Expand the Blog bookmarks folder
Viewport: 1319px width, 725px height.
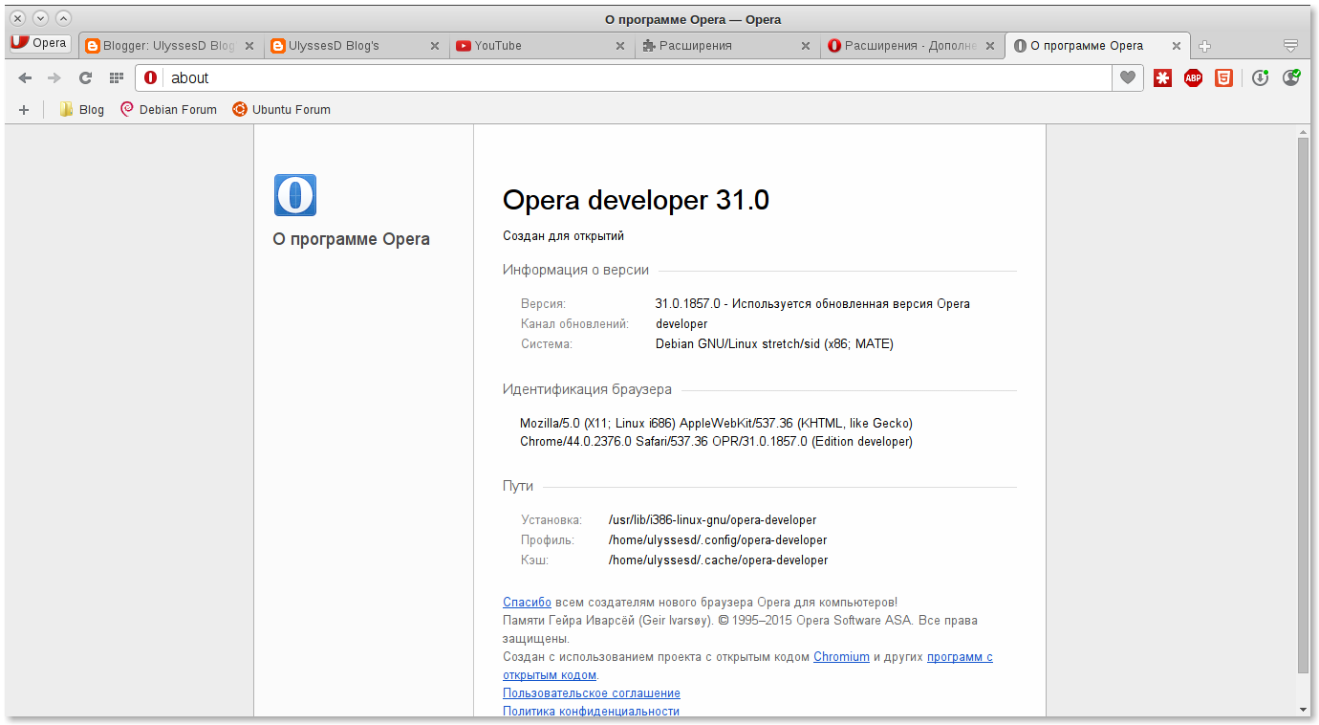(x=81, y=109)
